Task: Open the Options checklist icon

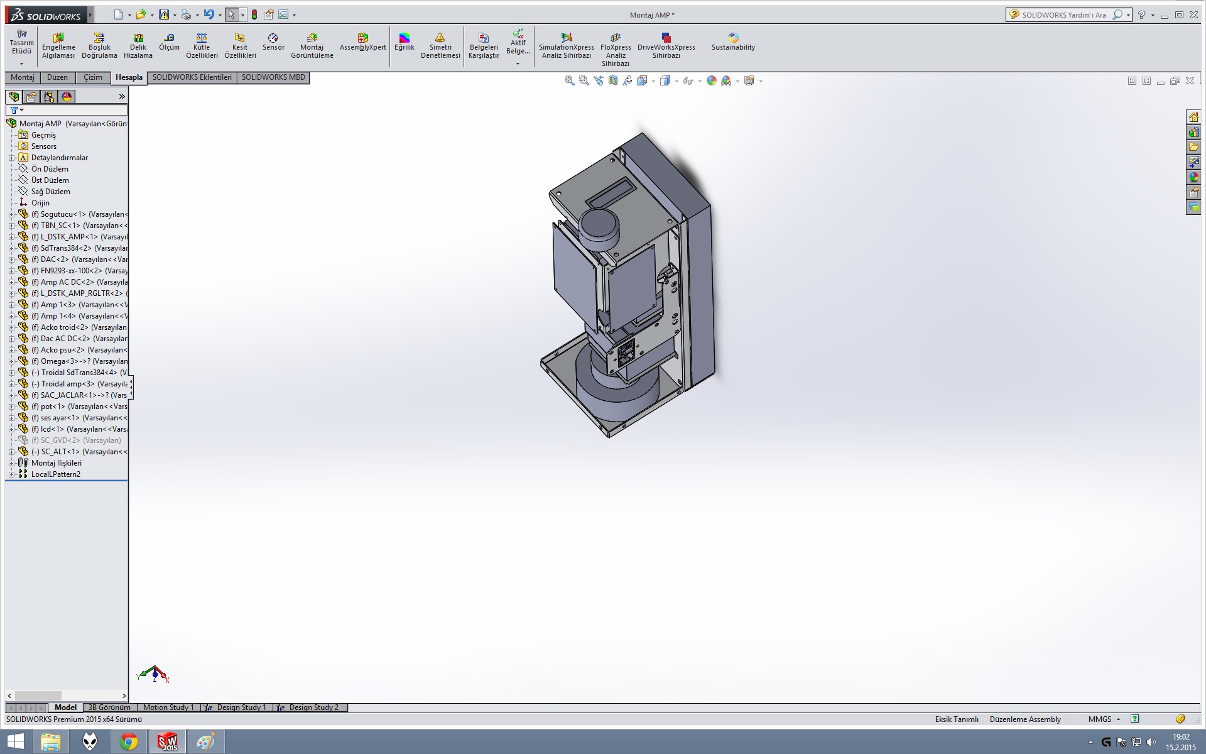Action: point(283,14)
